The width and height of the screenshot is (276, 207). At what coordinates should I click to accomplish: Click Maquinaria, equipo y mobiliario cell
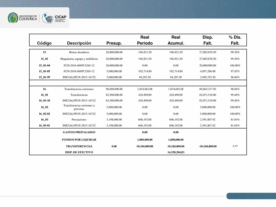coord(79,59)
